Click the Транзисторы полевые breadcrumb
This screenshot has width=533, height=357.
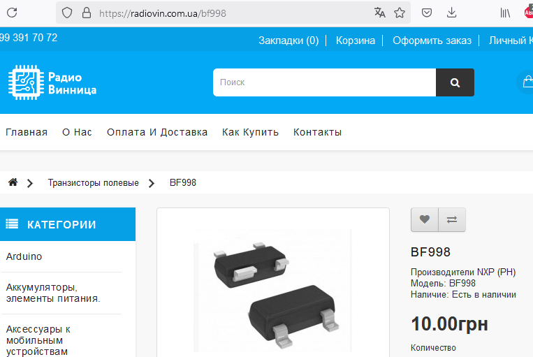[93, 182]
